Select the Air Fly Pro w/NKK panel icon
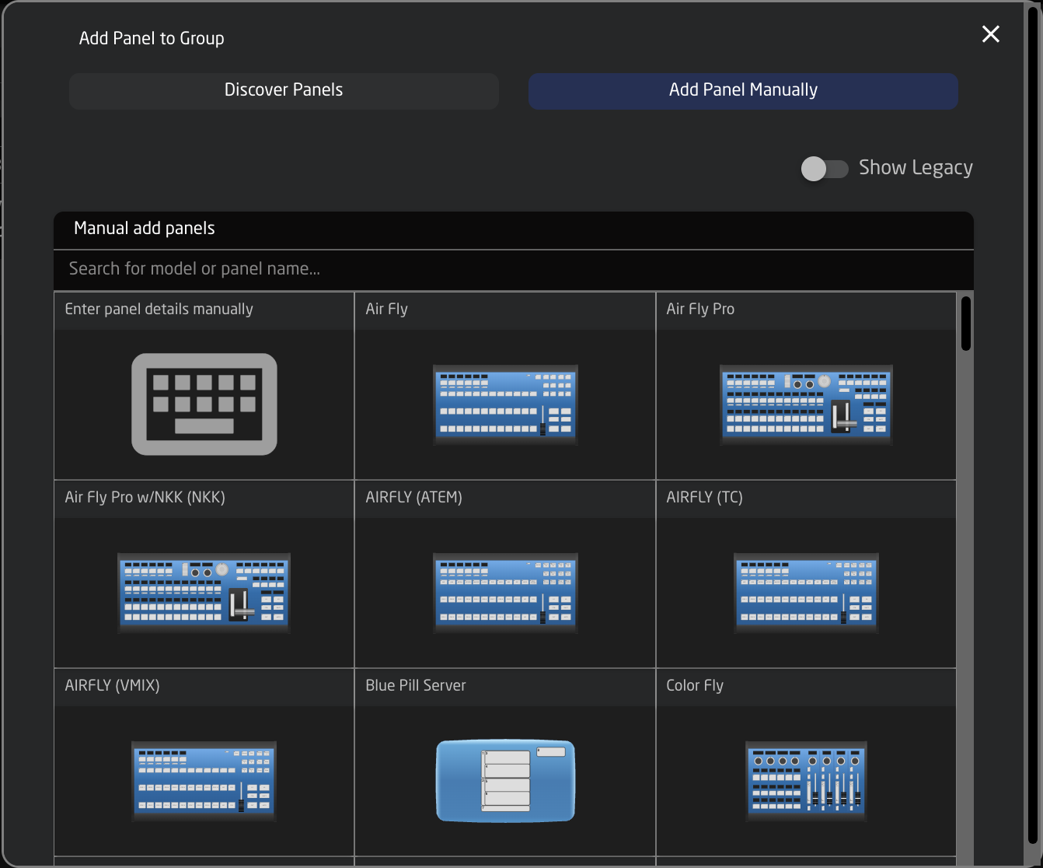Image resolution: width=1043 pixels, height=868 pixels. pos(203,593)
